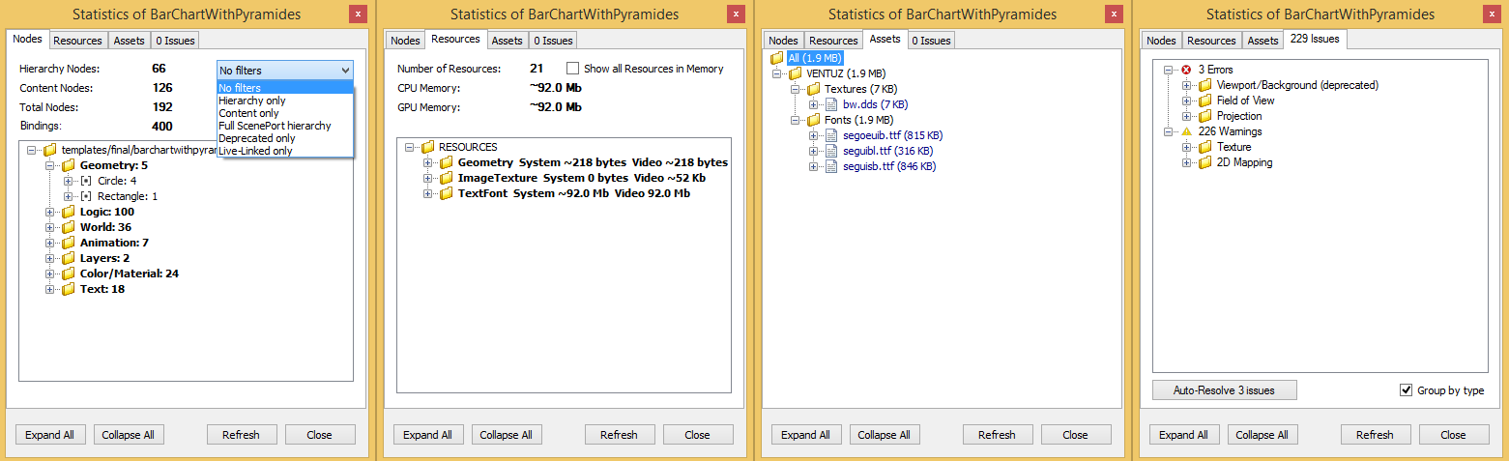1509x461 pixels.
Task: Collapse the Fonts (1.9 MB) asset folder
Action: 797,120
